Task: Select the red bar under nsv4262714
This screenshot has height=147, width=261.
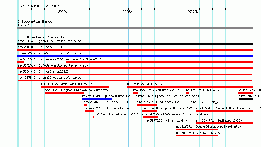Action: (x=197, y=129)
